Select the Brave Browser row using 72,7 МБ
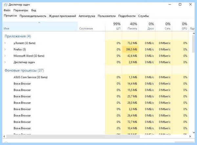 [96, 122]
